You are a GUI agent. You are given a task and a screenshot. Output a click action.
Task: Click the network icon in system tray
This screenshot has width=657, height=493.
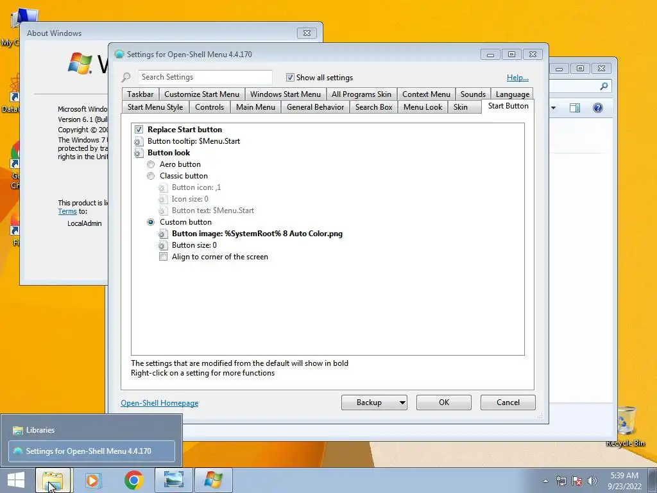pos(561,481)
